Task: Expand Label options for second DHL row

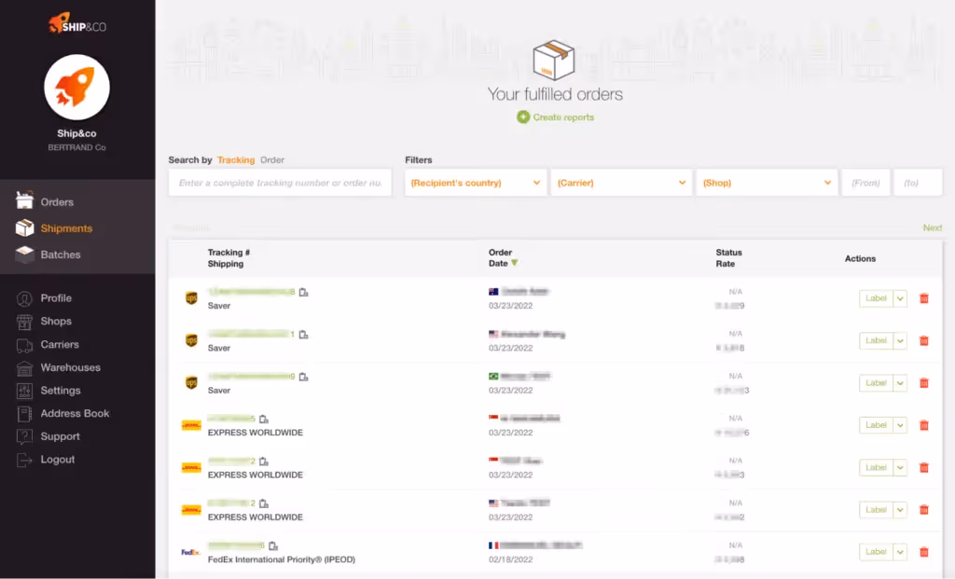Action: [900, 468]
